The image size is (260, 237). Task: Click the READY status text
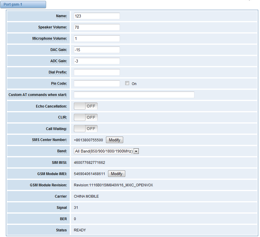[80, 230]
